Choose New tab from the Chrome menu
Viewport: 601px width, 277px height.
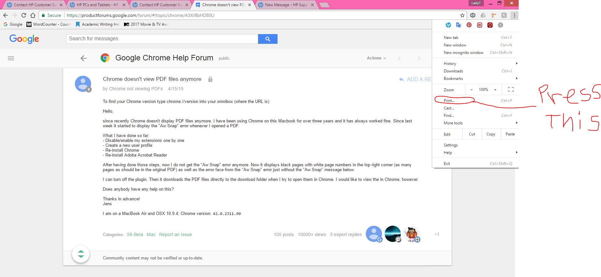[x=475, y=38]
